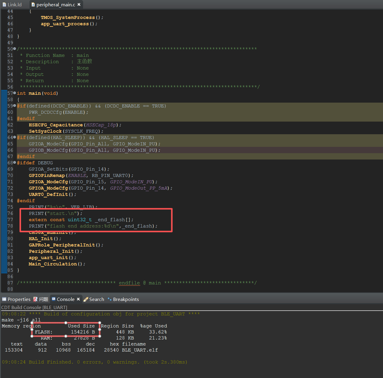The width and height of the screenshot is (383, 378).
Task: Click the Search view icon
Action: [85, 299]
